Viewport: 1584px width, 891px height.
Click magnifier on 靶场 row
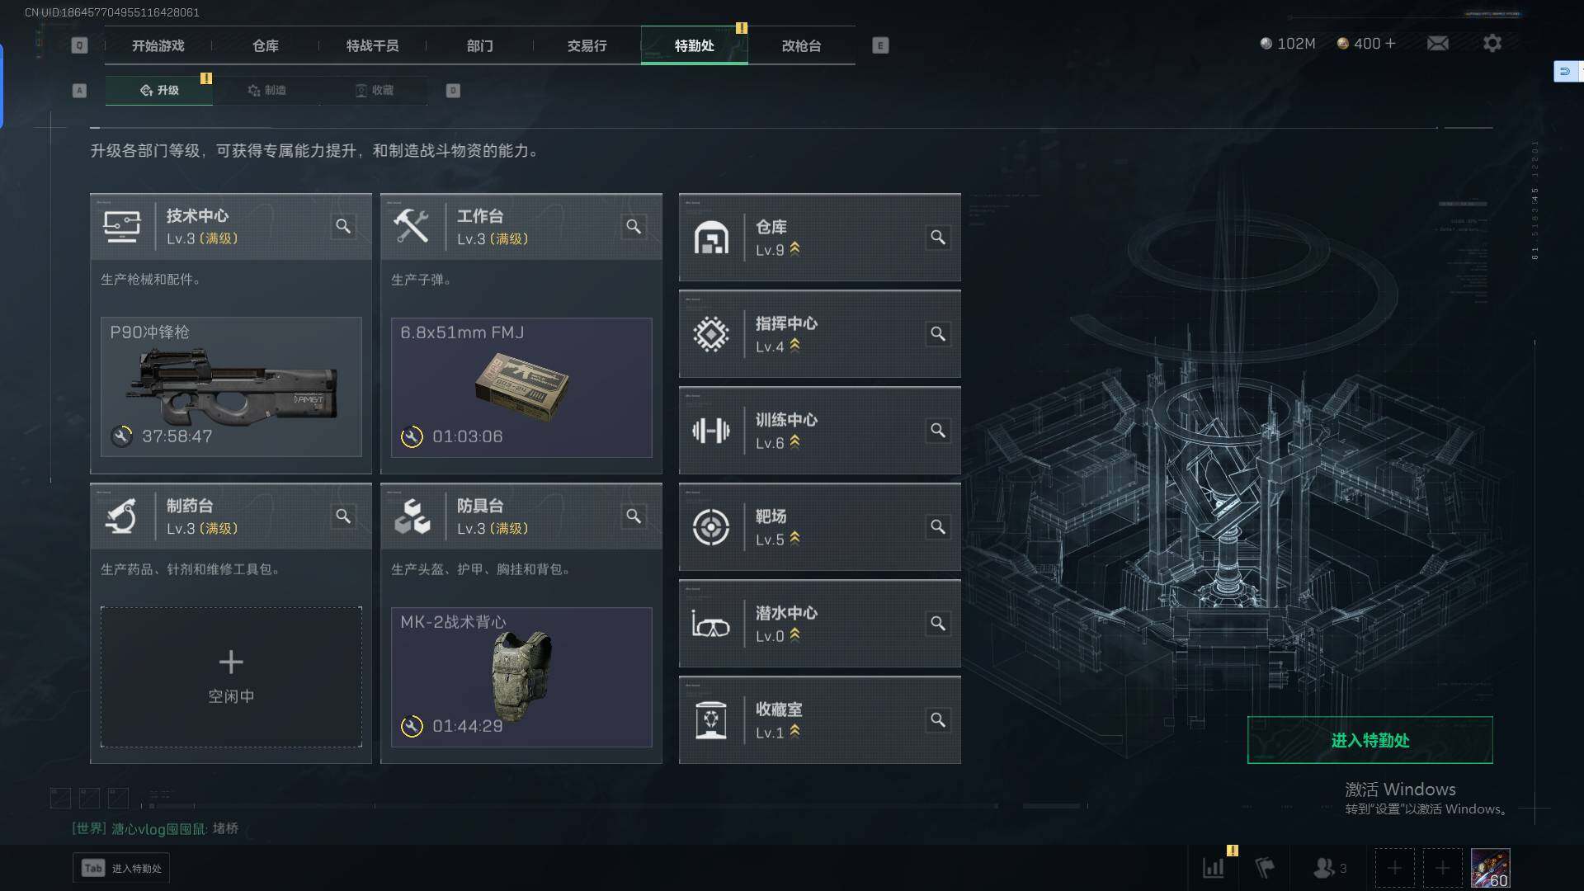pos(938,527)
